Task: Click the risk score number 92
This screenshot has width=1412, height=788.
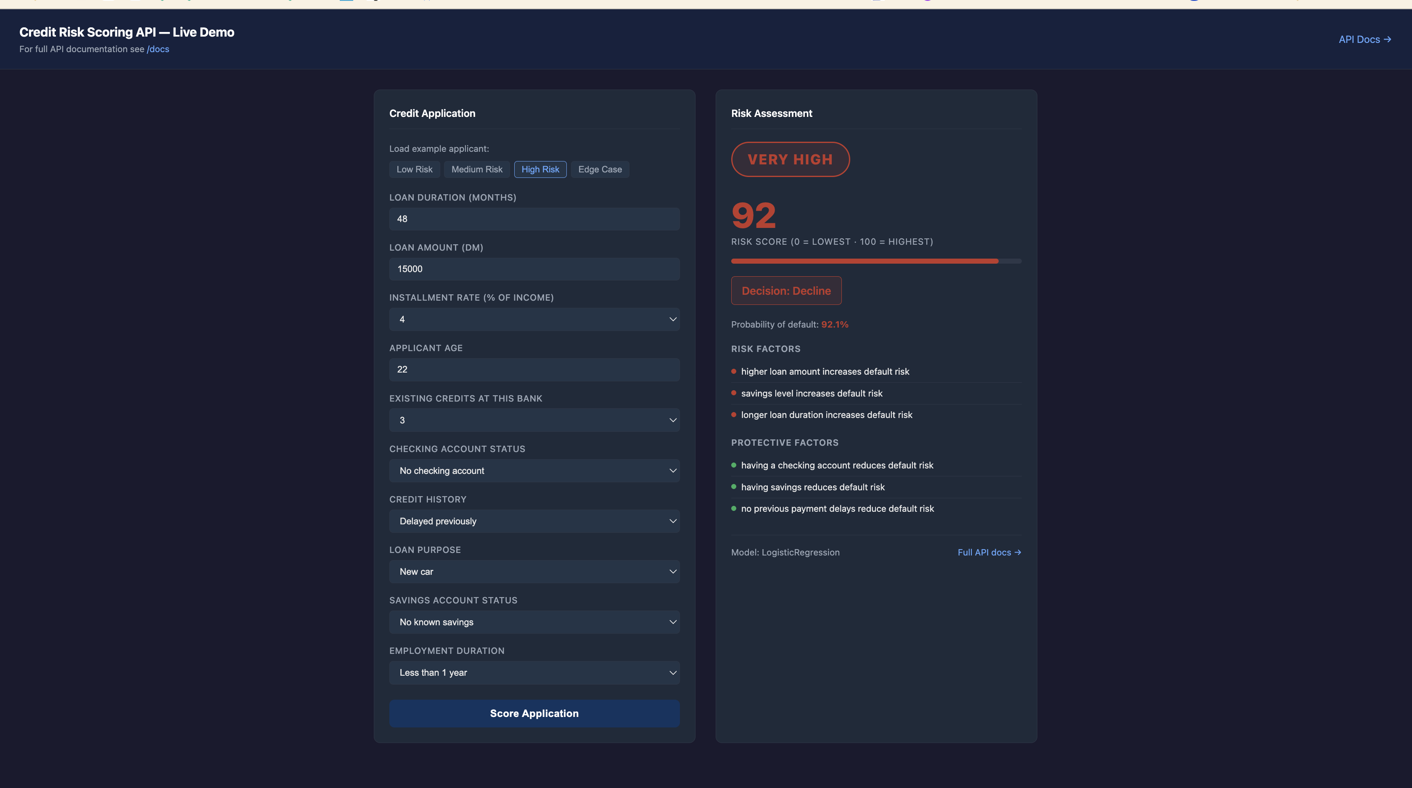Action: pos(754,215)
